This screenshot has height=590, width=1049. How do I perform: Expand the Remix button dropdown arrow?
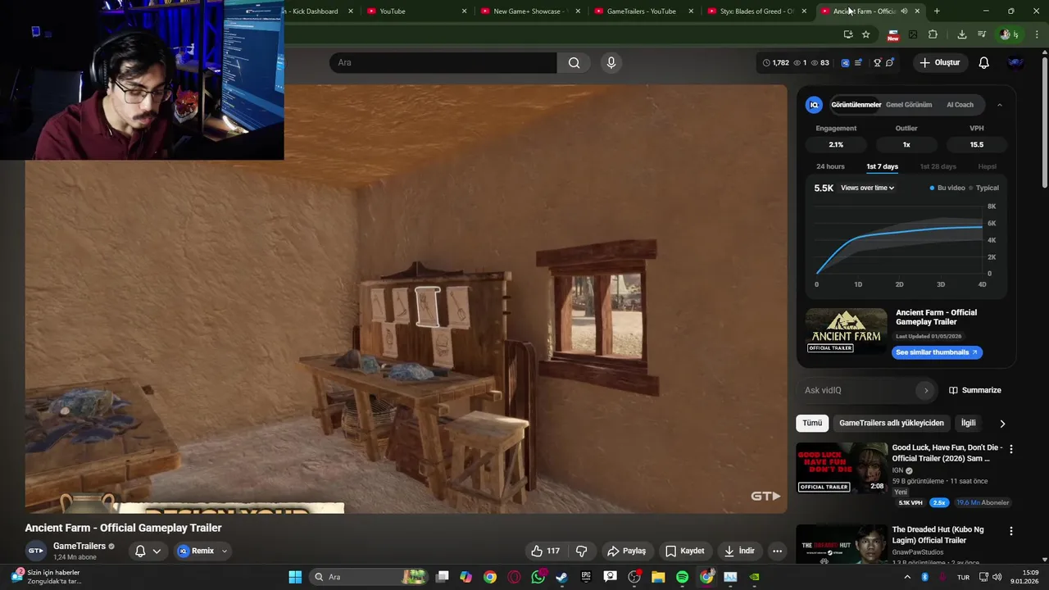(224, 551)
